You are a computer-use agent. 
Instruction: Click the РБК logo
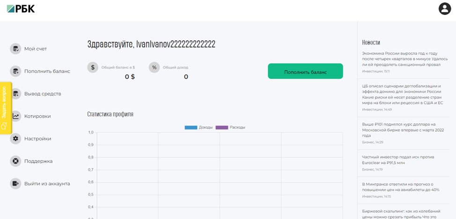21,9
